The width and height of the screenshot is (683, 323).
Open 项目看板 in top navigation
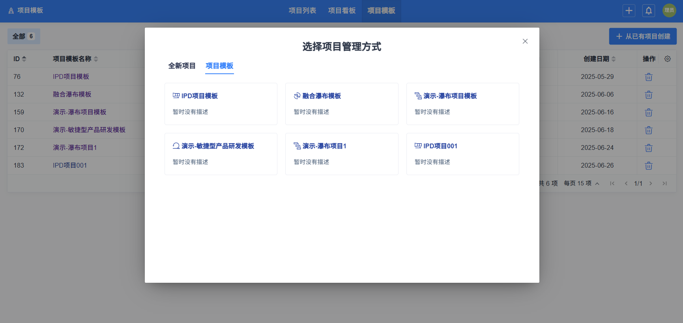point(342,11)
